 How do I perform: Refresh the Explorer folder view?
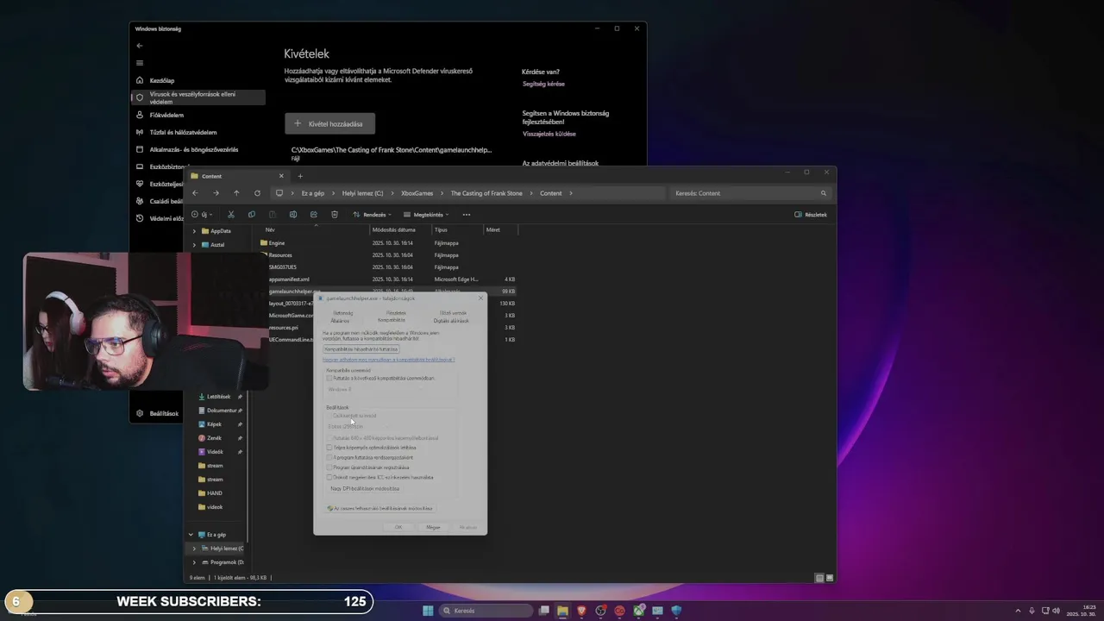click(257, 193)
